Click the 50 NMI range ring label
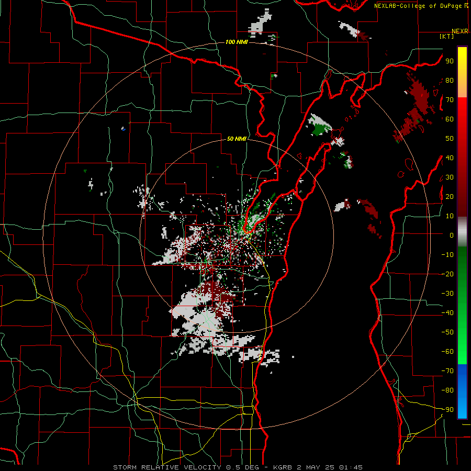Image resolution: width=471 pixels, height=471 pixels. pyautogui.click(x=237, y=139)
